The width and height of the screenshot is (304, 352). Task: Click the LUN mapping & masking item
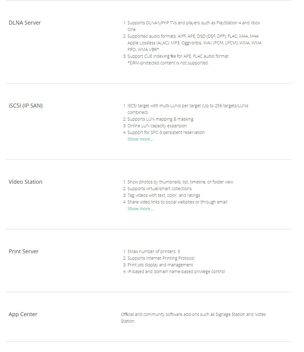pyautogui.click(x=160, y=119)
